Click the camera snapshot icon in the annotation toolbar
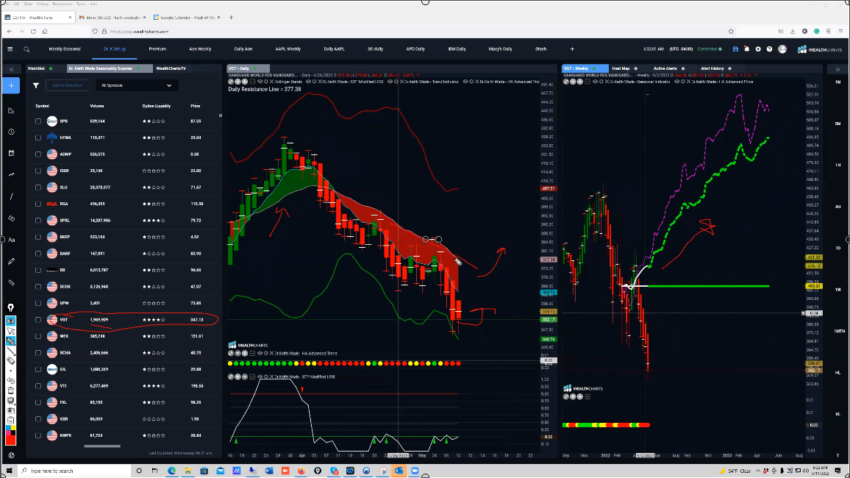The width and height of the screenshot is (850, 478). point(11,411)
